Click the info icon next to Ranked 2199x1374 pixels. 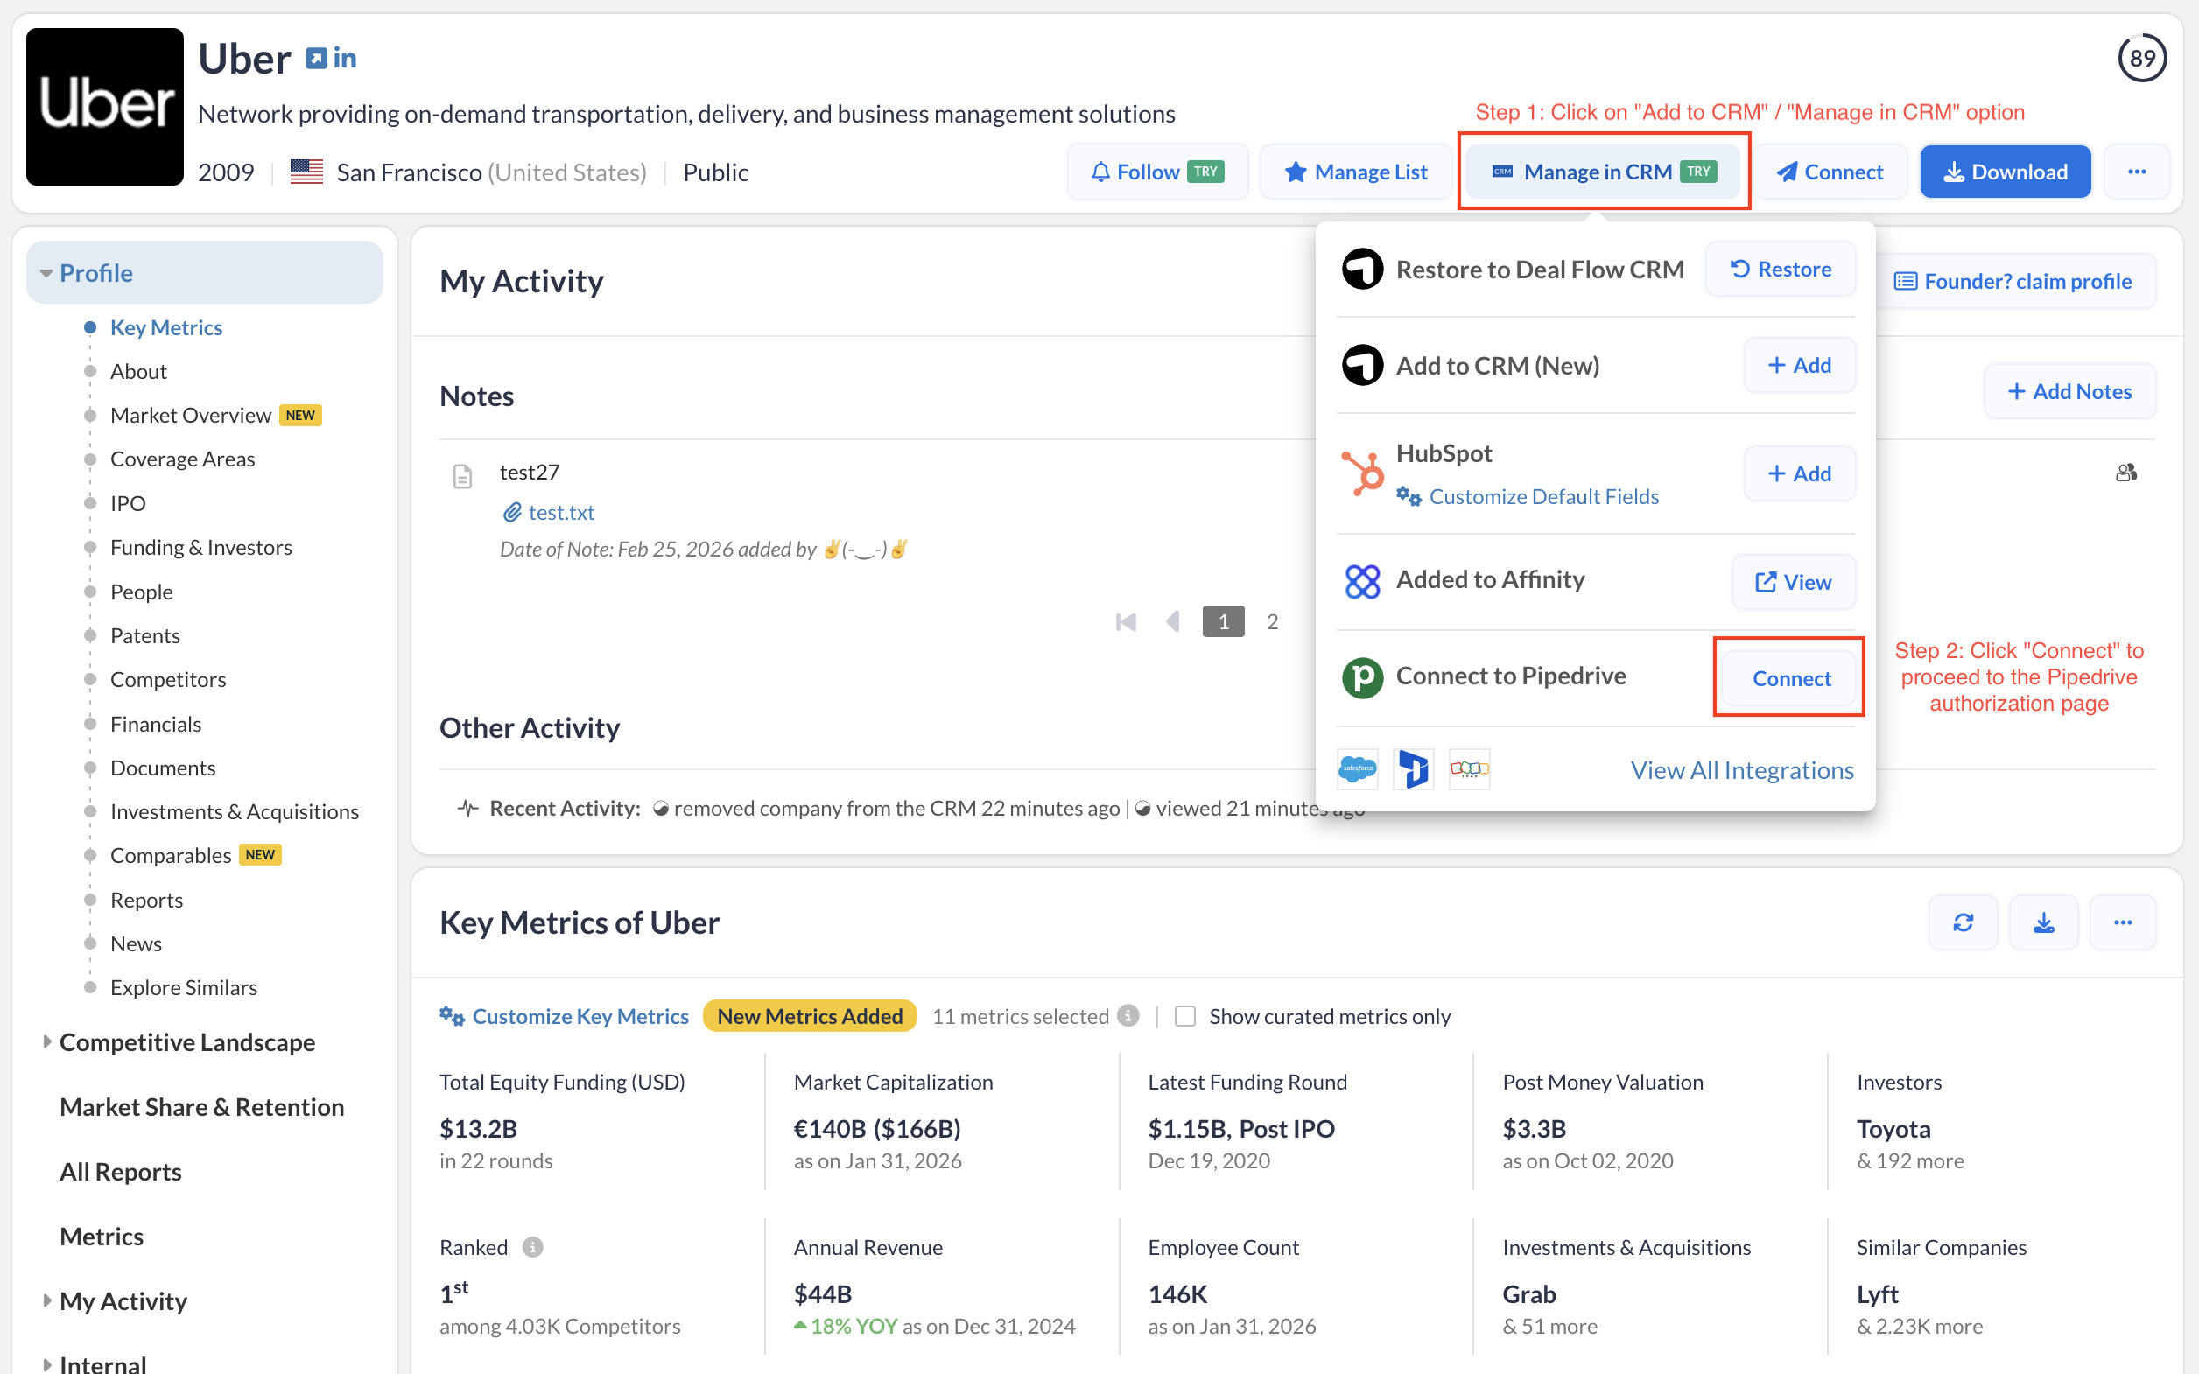pyautogui.click(x=533, y=1247)
